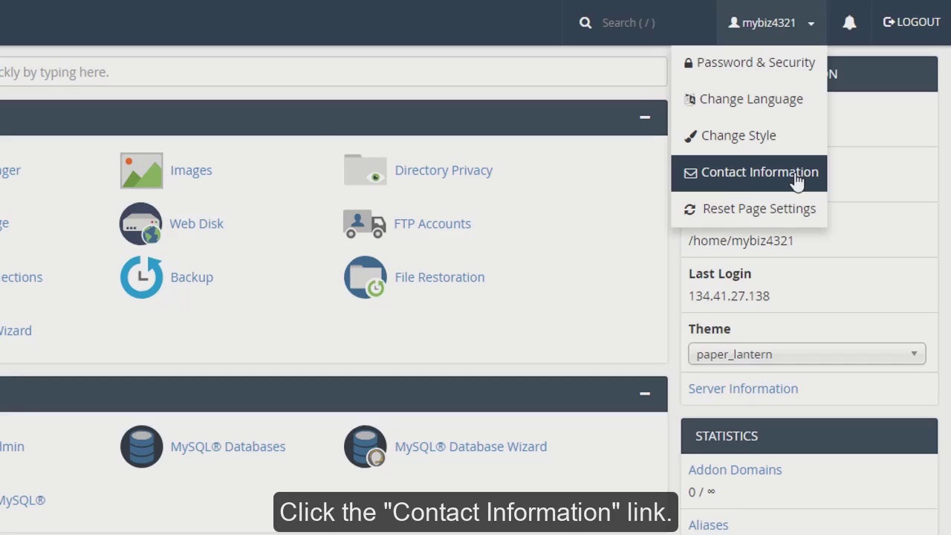Viewport: 951px width, 535px height.
Task: Open the Aliases statistics link
Action: (x=708, y=525)
